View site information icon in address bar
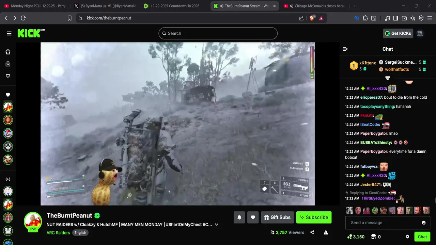 coord(80,18)
